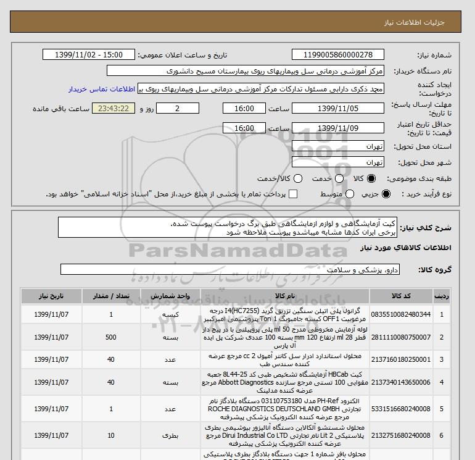Click the unit کیسه in row 1
Viewport: 475px width, 460px height.
pyautogui.click(x=170, y=315)
